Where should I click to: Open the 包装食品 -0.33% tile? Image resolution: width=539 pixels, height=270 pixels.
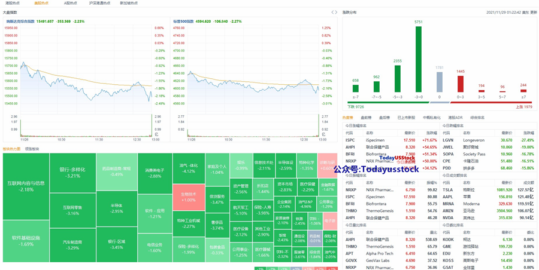[217, 250]
